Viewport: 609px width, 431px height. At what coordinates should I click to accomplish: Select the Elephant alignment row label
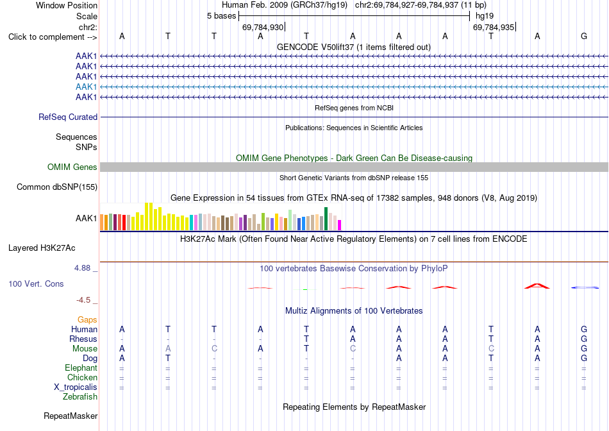(x=81, y=368)
